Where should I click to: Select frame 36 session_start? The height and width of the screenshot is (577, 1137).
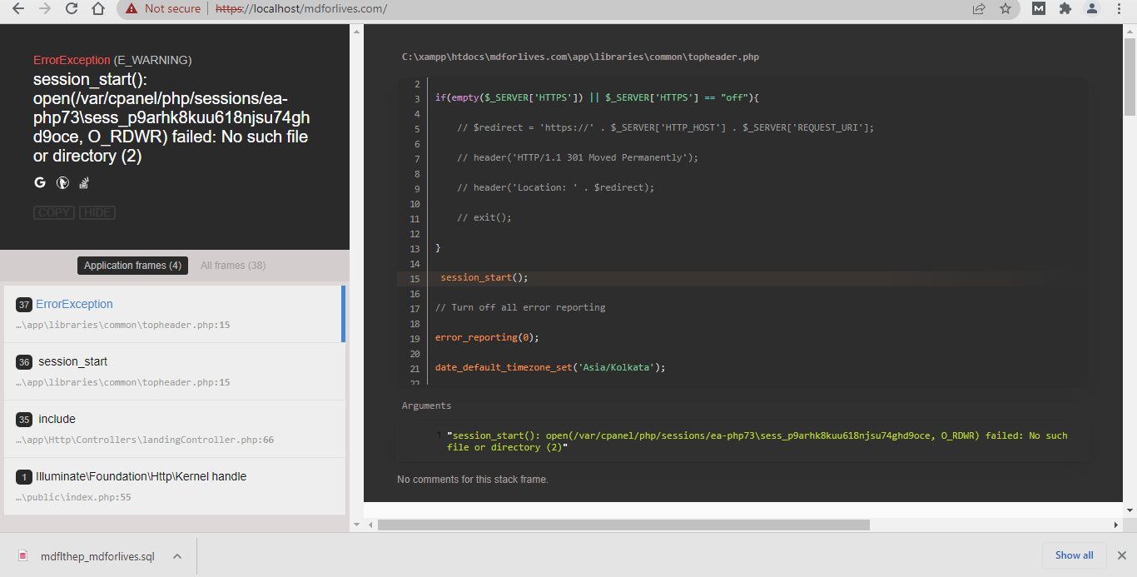pyautogui.click(x=175, y=371)
